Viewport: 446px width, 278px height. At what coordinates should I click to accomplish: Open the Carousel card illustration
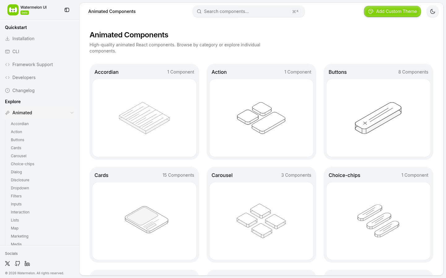(261, 221)
